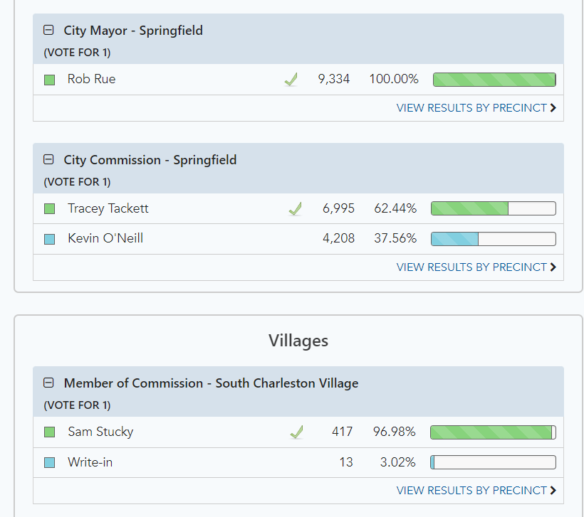View precinct results for City Commission Springfield
The width and height of the screenshot is (584, 517).
[x=476, y=267]
